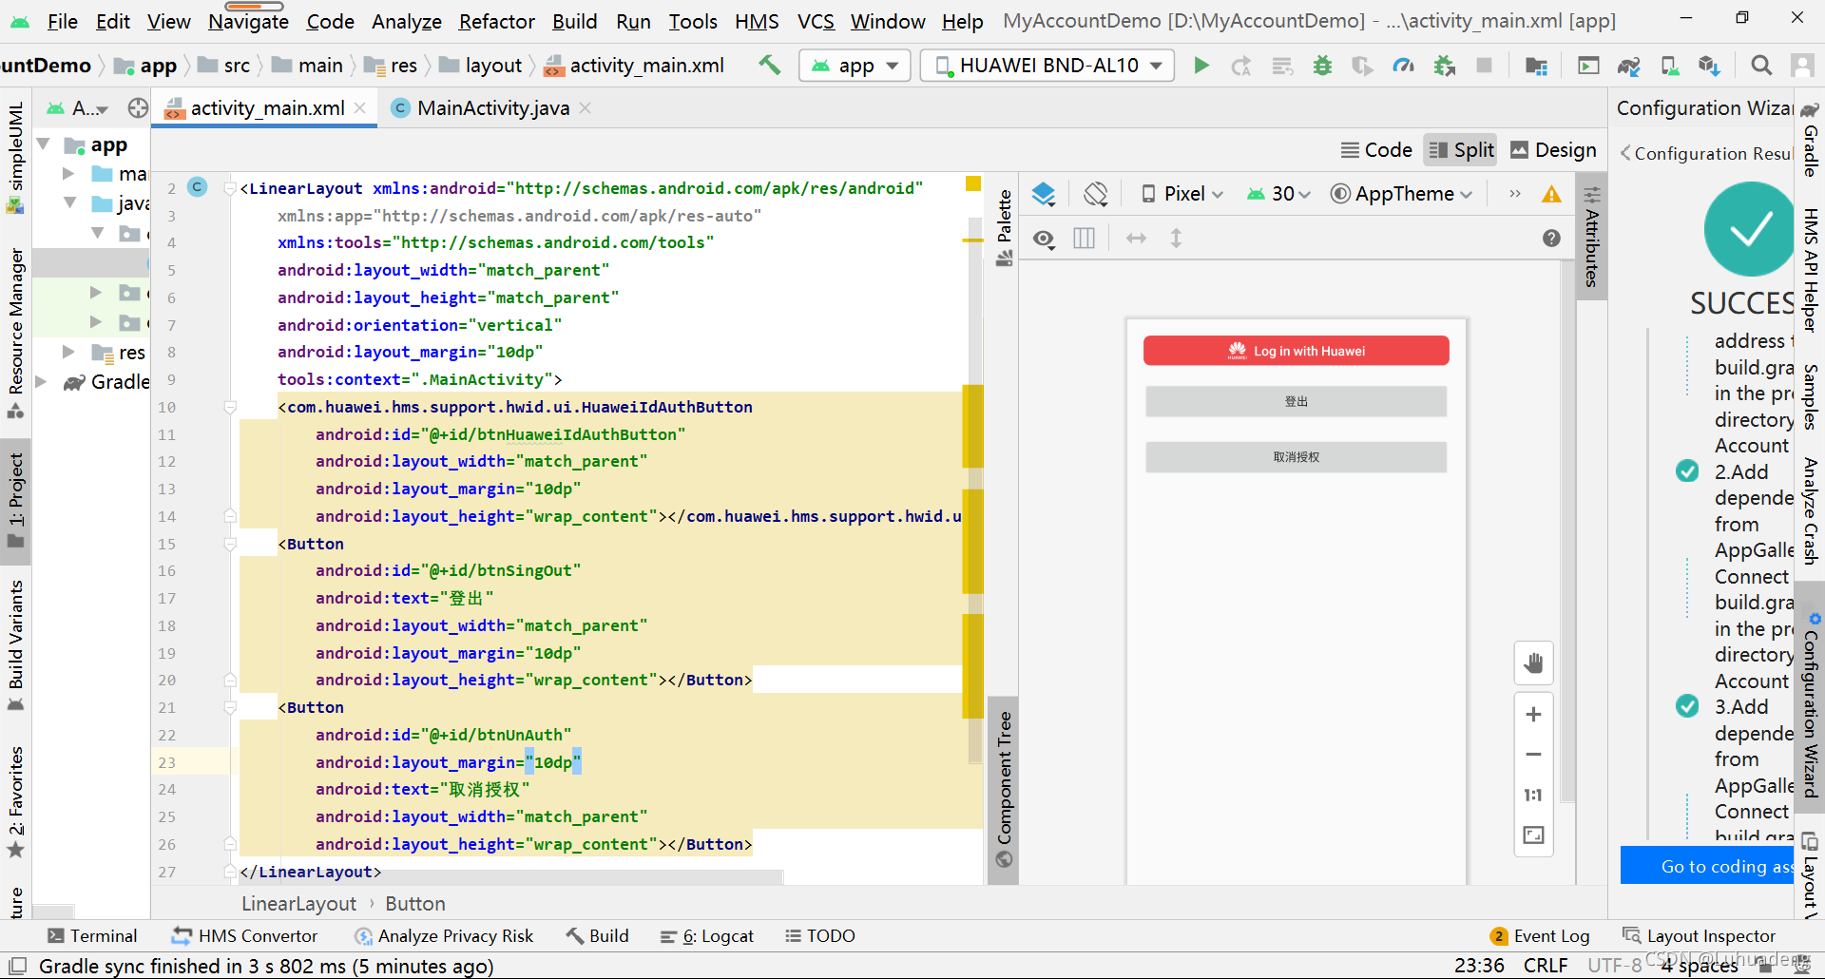The height and width of the screenshot is (979, 1825).
Task: Close the activity_main.xml tab
Action: (x=360, y=108)
